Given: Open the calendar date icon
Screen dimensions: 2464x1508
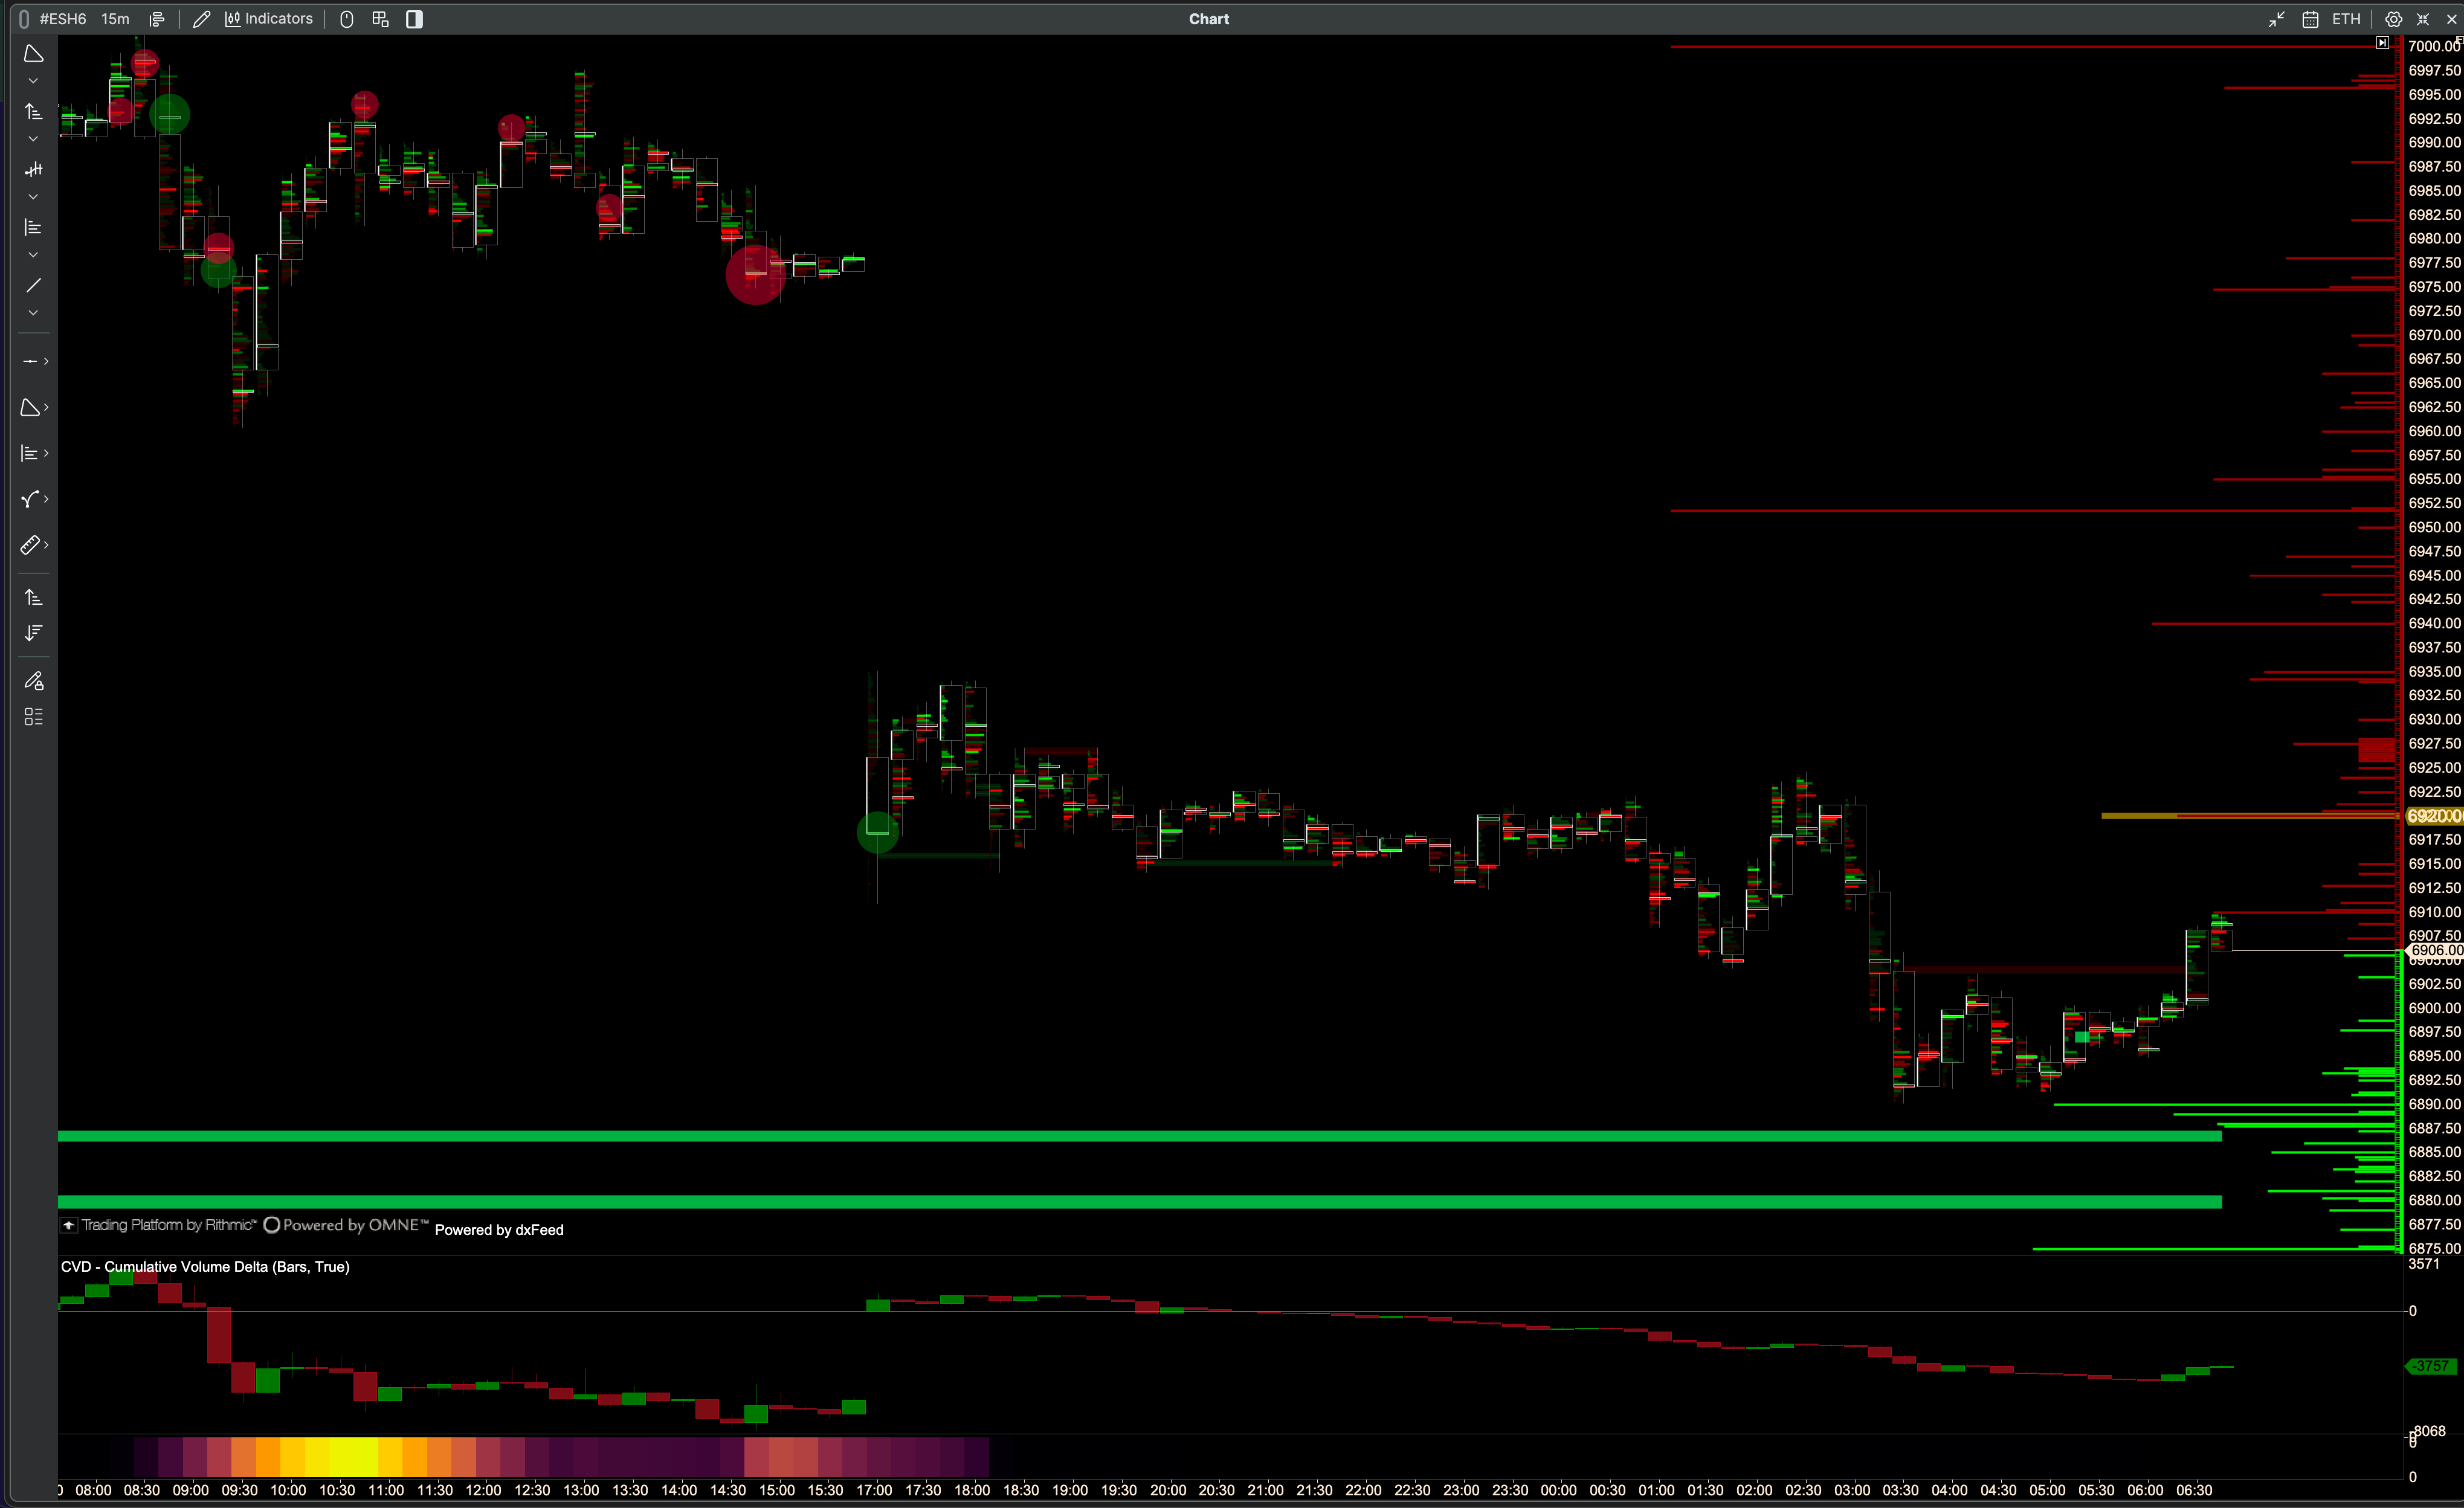Looking at the screenshot, I should 2310,19.
